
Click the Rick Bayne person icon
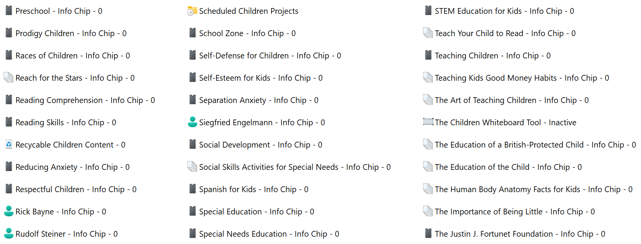coord(8,211)
